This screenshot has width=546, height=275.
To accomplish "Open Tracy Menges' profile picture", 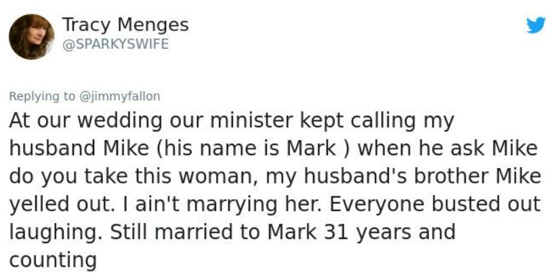I will coord(31,37).
